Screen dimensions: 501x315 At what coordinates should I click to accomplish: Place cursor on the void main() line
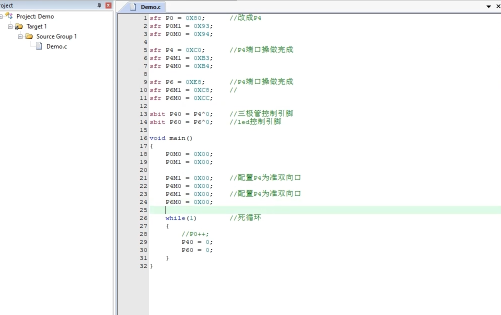tap(171, 138)
